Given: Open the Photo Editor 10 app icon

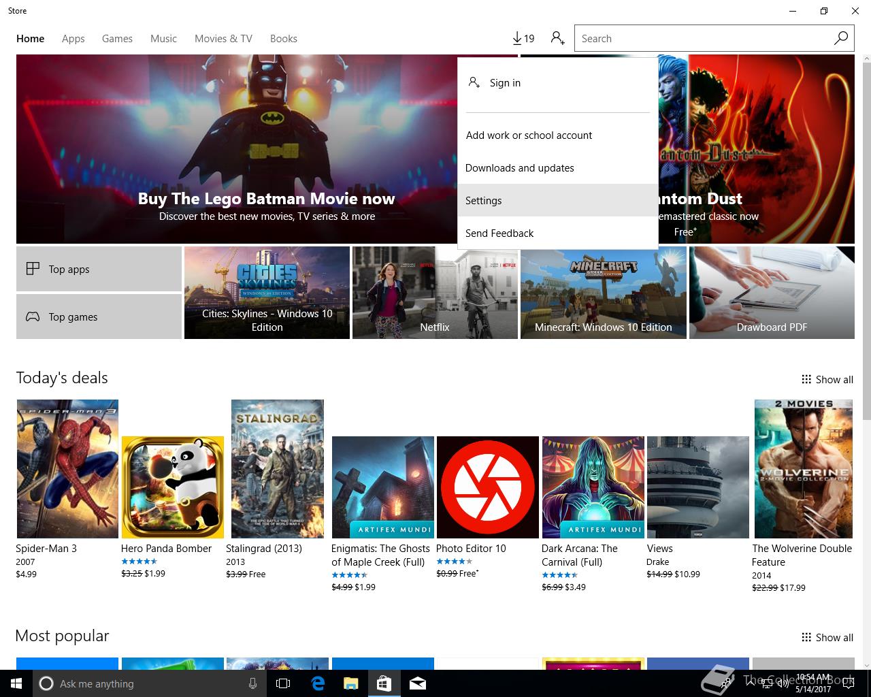Looking at the screenshot, I should pyautogui.click(x=488, y=487).
